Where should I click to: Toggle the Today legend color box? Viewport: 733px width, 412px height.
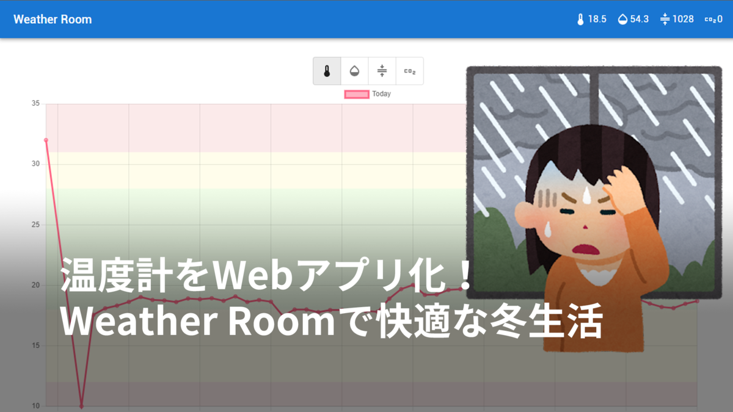pos(357,94)
